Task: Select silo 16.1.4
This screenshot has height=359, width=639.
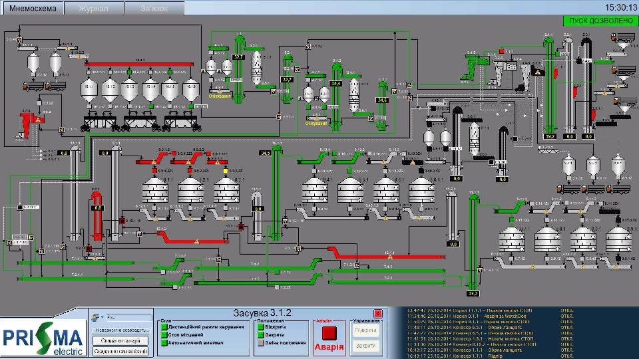Action: click(150, 90)
